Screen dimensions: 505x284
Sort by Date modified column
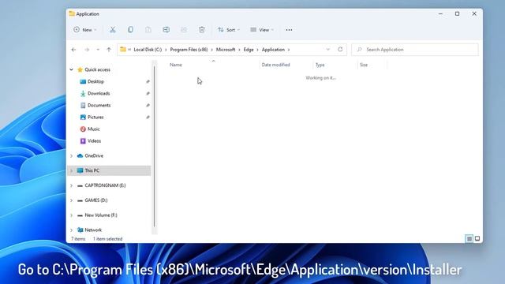pos(275,65)
